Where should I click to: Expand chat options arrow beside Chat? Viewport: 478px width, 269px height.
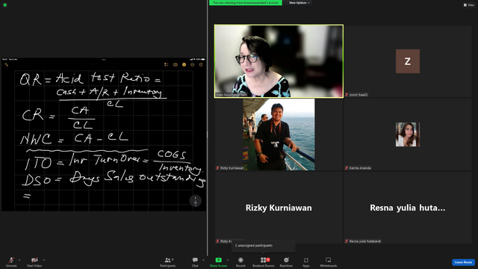coord(203,260)
